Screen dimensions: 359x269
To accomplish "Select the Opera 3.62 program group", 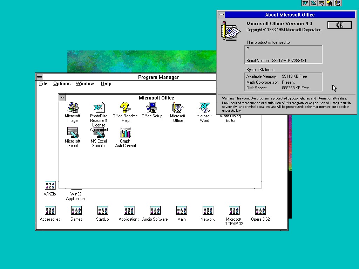I will 260,211.
